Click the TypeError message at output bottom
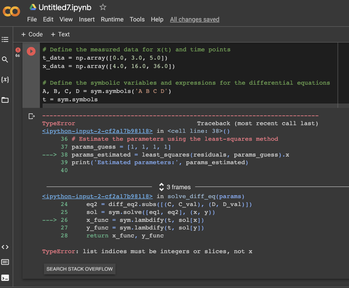349x288 pixels. pos(147,251)
